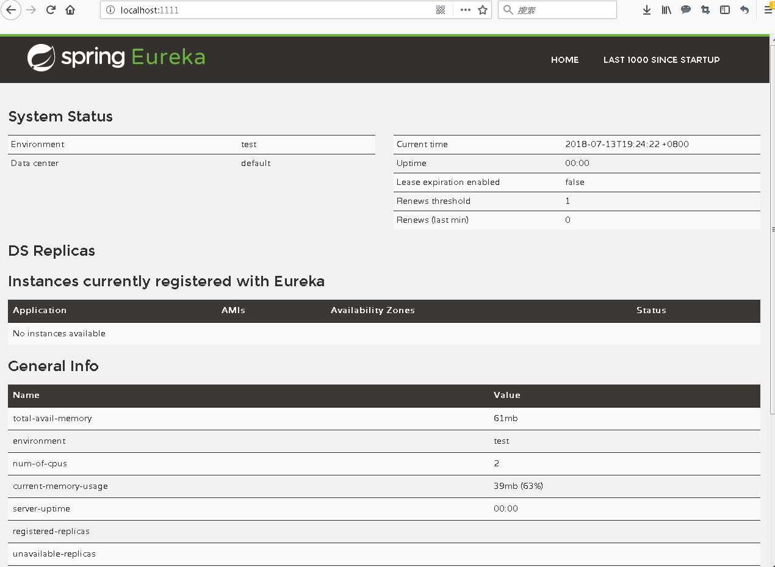Select the Current time label
The height and width of the screenshot is (567, 775).
(x=422, y=145)
